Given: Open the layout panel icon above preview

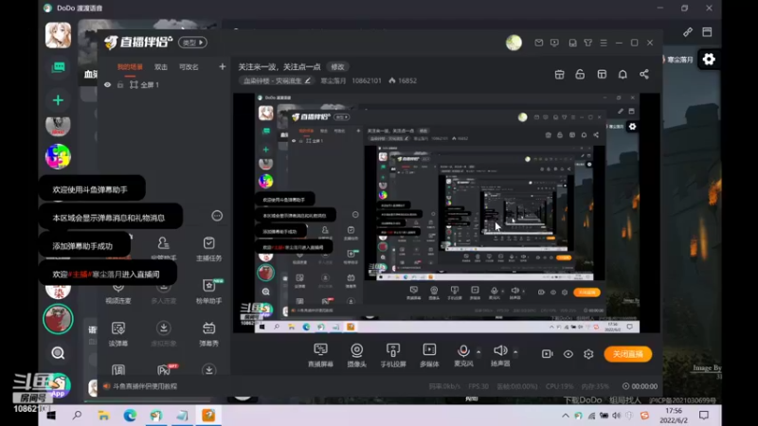Looking at the screenshot, I should pyautogui.click(x=602, y=75).
